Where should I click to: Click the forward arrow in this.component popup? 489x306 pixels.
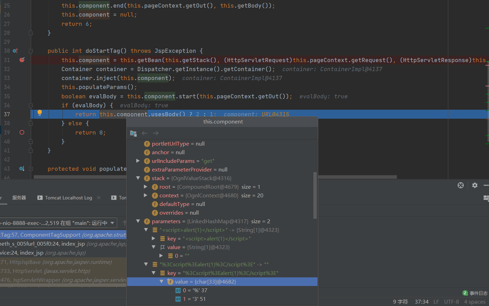tap(156, 133)
